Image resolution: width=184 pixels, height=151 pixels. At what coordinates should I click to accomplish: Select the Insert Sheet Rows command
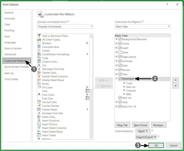[64, 132]
